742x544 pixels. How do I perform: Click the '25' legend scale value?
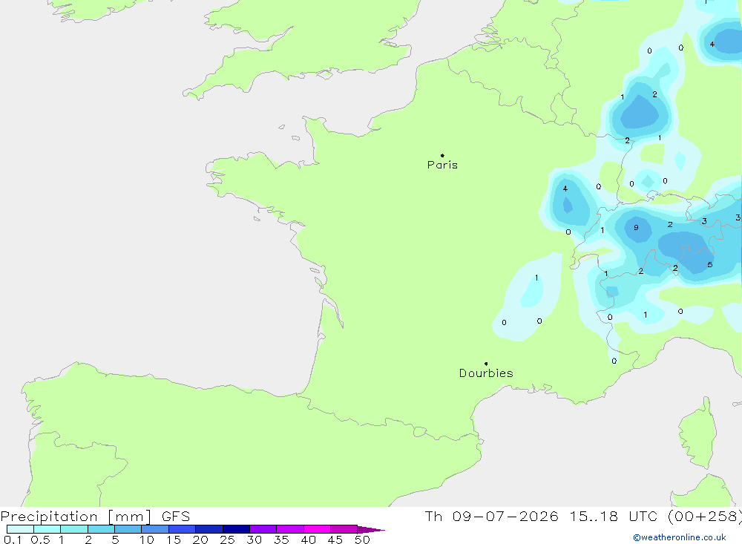pos(228,540)
